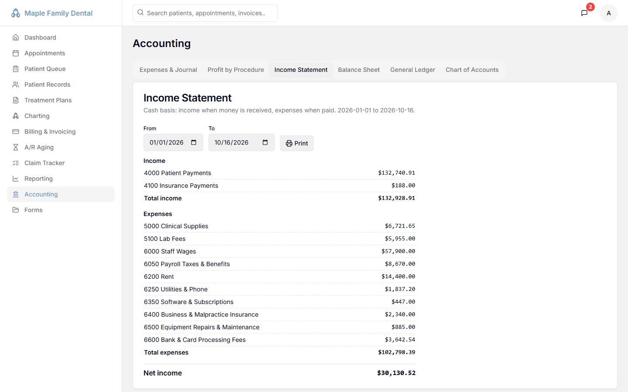
Task: Go to Chart of Accounts tab
Action: point(472,70)
